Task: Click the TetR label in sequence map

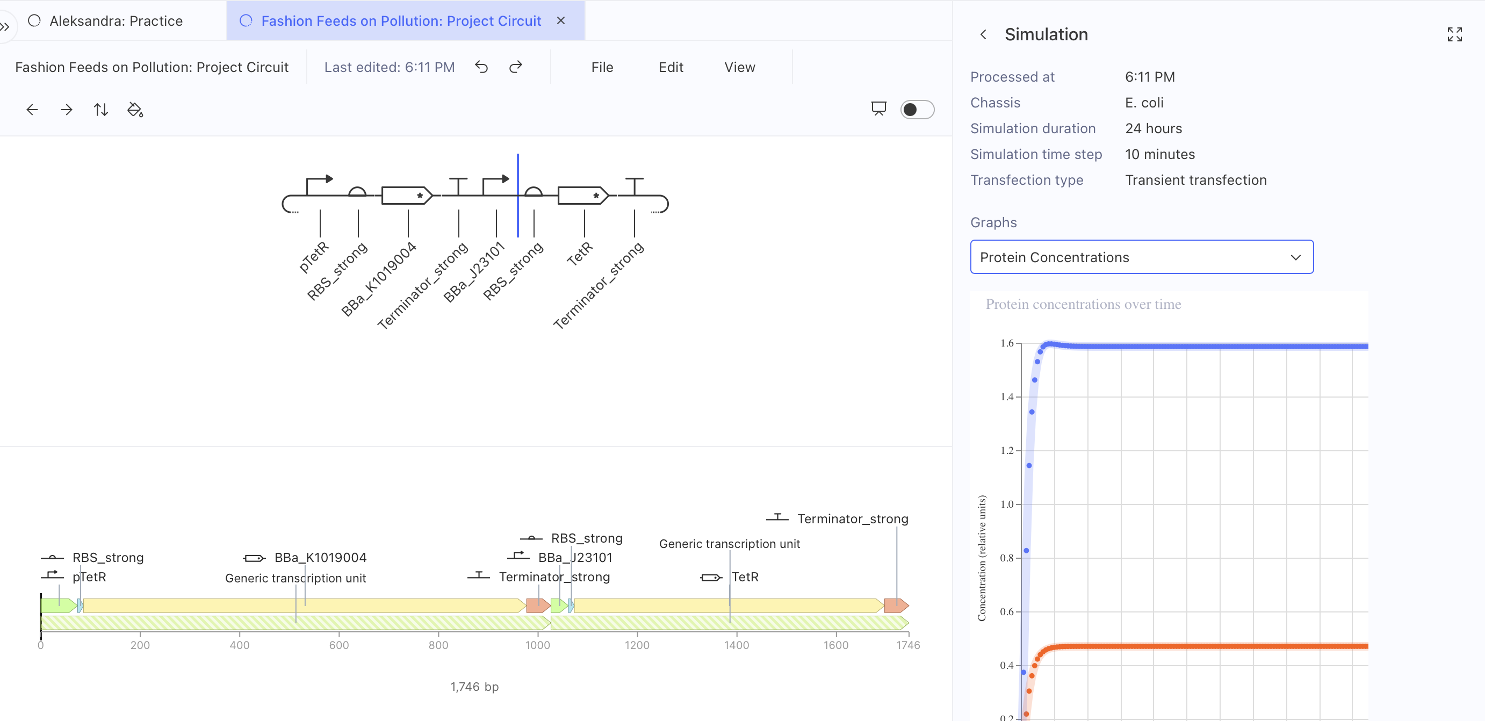Action: pos(745,576)
